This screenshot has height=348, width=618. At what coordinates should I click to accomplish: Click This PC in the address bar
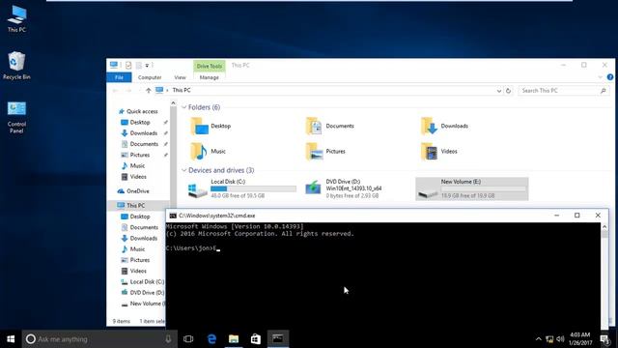click(x=182, y=90)
